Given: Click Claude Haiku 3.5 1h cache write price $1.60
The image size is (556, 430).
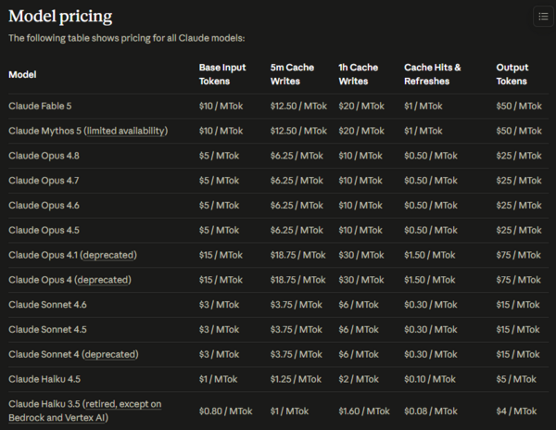Looking at the screenshot, I should [364, 411].
